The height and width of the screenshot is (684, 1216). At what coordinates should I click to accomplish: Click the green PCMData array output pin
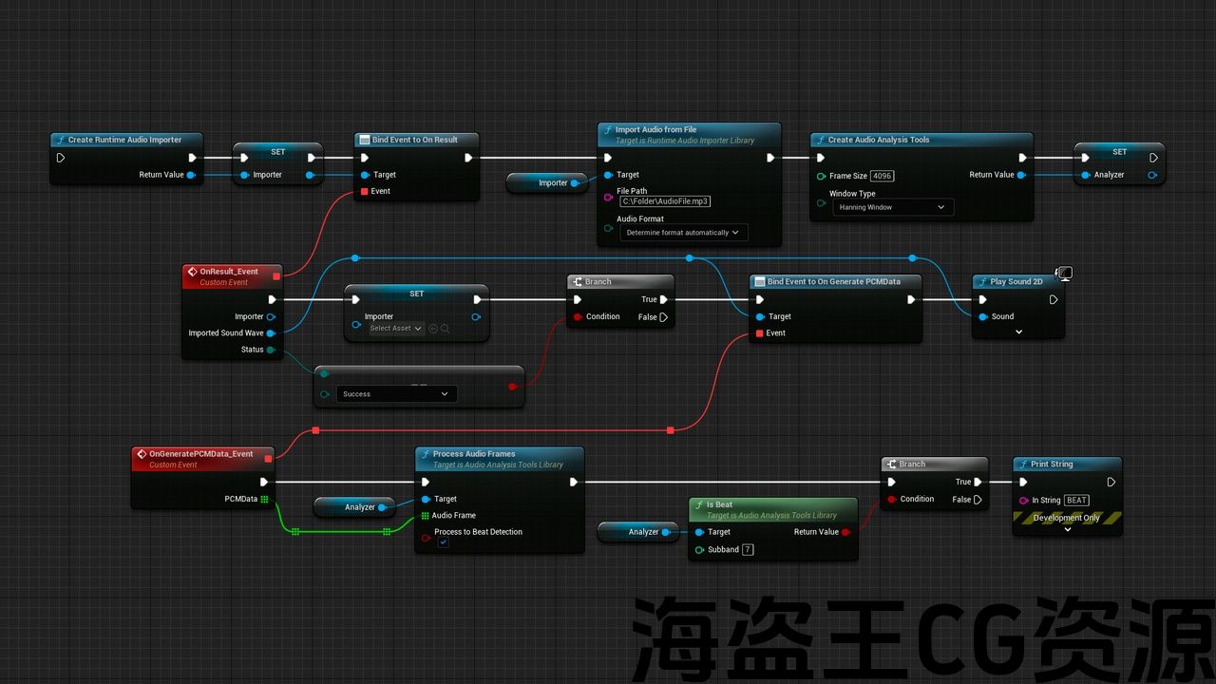(x=264, y=499)
